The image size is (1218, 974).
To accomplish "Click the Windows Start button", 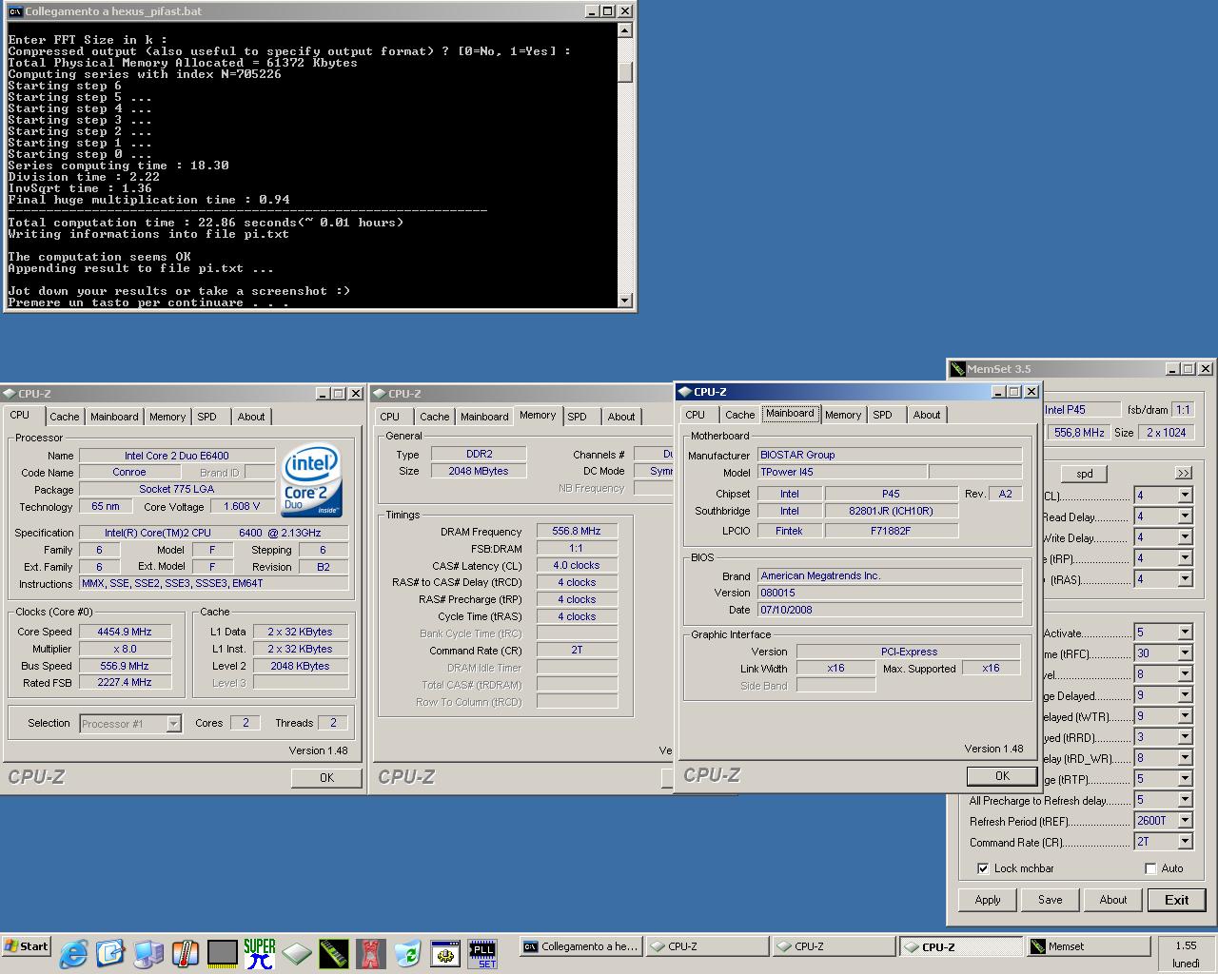I will (27, 946).
